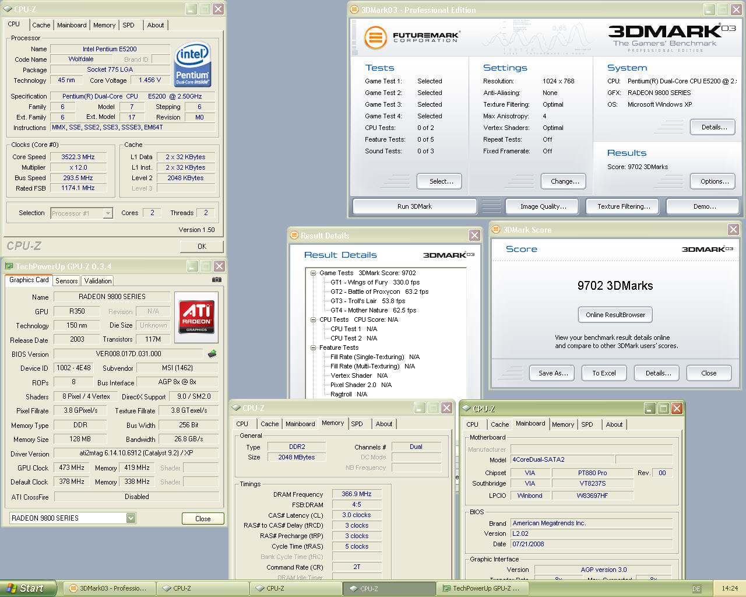The width and height of the screenshot is (746, 597).
Task: Click BIOS date 07/21/2008
Action: (x=591, y=544)
